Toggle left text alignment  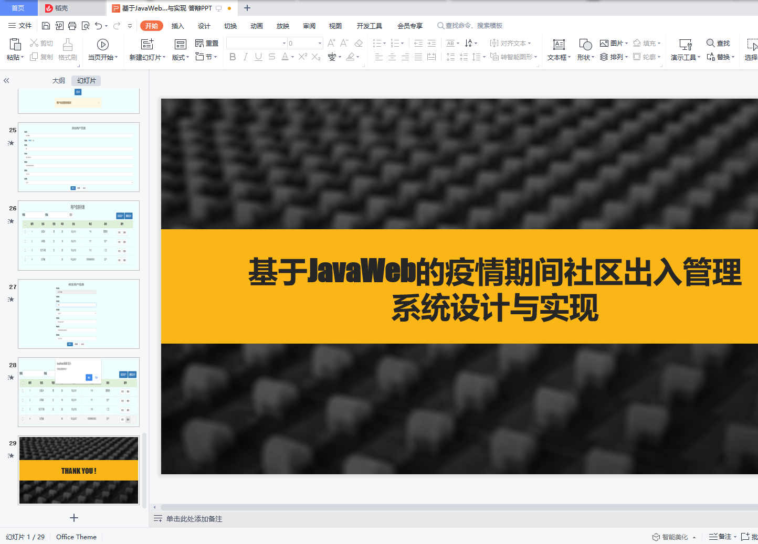tap(379, 57)
